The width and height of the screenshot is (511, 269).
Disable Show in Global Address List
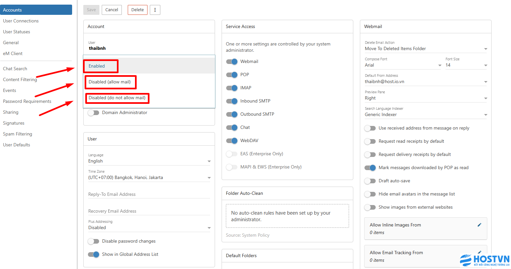[94, 254]
